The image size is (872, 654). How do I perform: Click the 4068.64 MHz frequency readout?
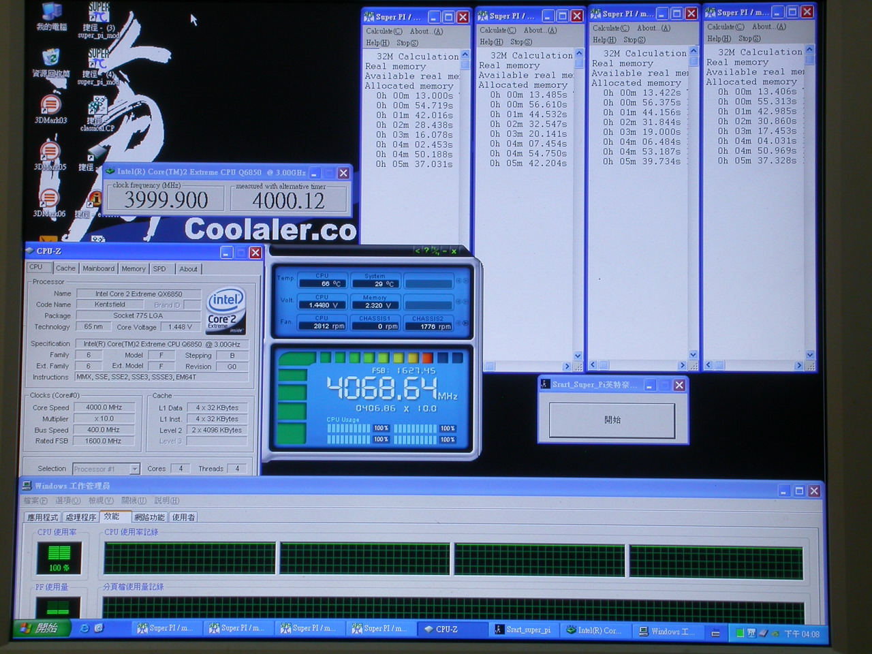tap(392, 389)
